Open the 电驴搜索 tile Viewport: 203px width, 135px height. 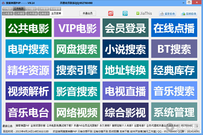click(28, 49)
